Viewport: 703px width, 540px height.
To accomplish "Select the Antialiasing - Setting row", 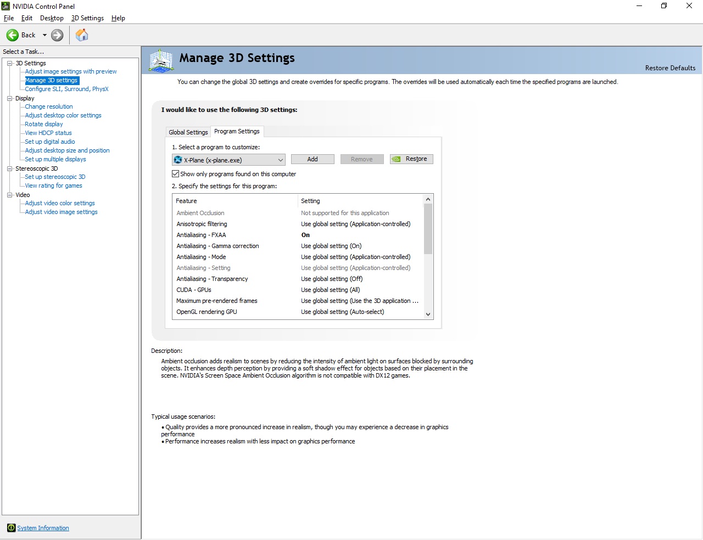I will click(298, 268).
